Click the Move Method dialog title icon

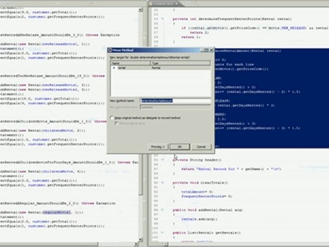click(110, 50)
